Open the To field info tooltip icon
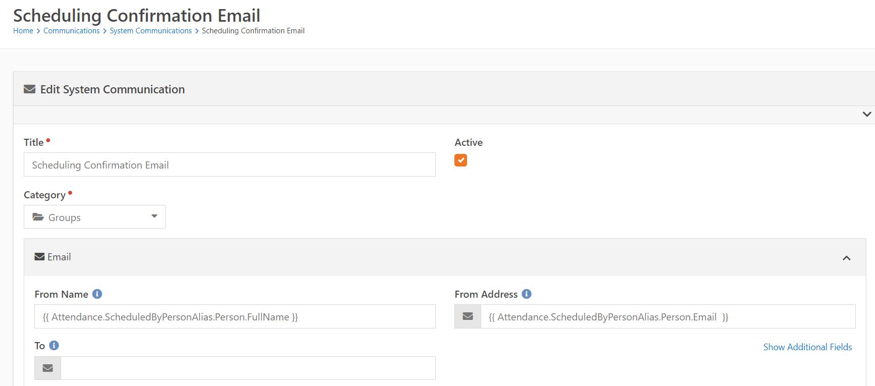Screen dimensions: 875x386 coord(54,345)
